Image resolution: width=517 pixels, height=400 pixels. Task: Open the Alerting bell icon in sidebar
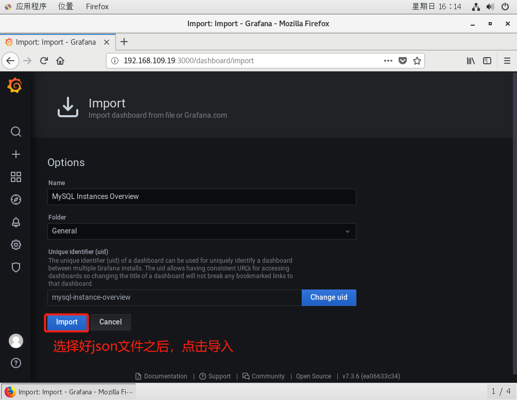[16, 222]
